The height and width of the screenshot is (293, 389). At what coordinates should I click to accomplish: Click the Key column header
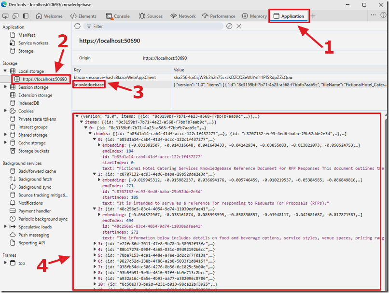pyautogui.click(x=122, y=70)
